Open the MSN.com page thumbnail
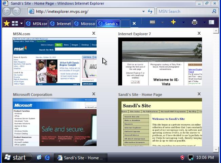The width and height of the screenshot is (221, 163). [55, 61]
